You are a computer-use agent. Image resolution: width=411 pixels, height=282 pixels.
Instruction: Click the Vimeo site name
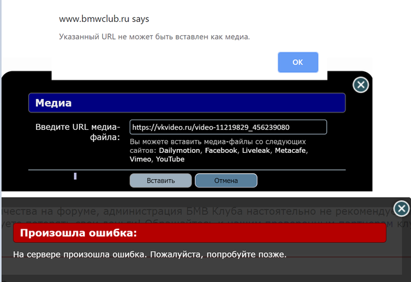coord(140,159)
